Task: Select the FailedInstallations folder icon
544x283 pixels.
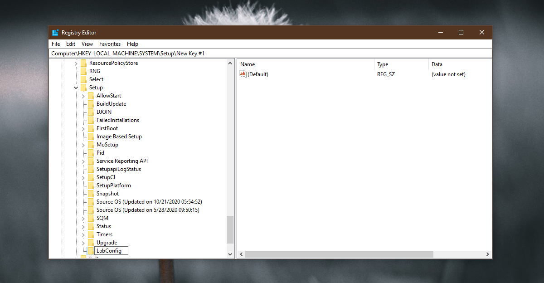Action: click(91, 120)
